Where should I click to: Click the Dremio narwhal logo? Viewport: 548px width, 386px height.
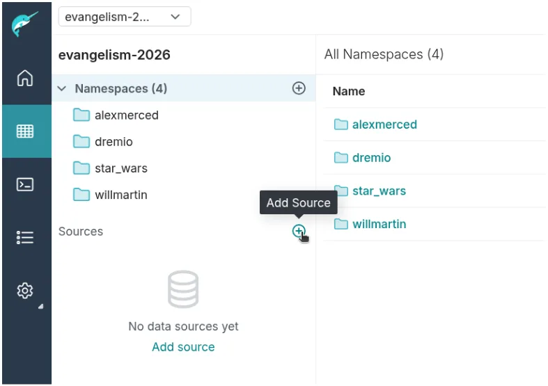(25, 25)
